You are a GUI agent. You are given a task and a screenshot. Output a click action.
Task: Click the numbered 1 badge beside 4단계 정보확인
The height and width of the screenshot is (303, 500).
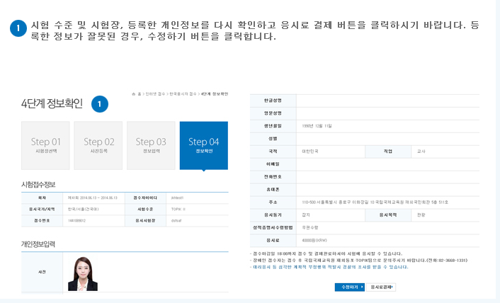[x=100, y=104]
